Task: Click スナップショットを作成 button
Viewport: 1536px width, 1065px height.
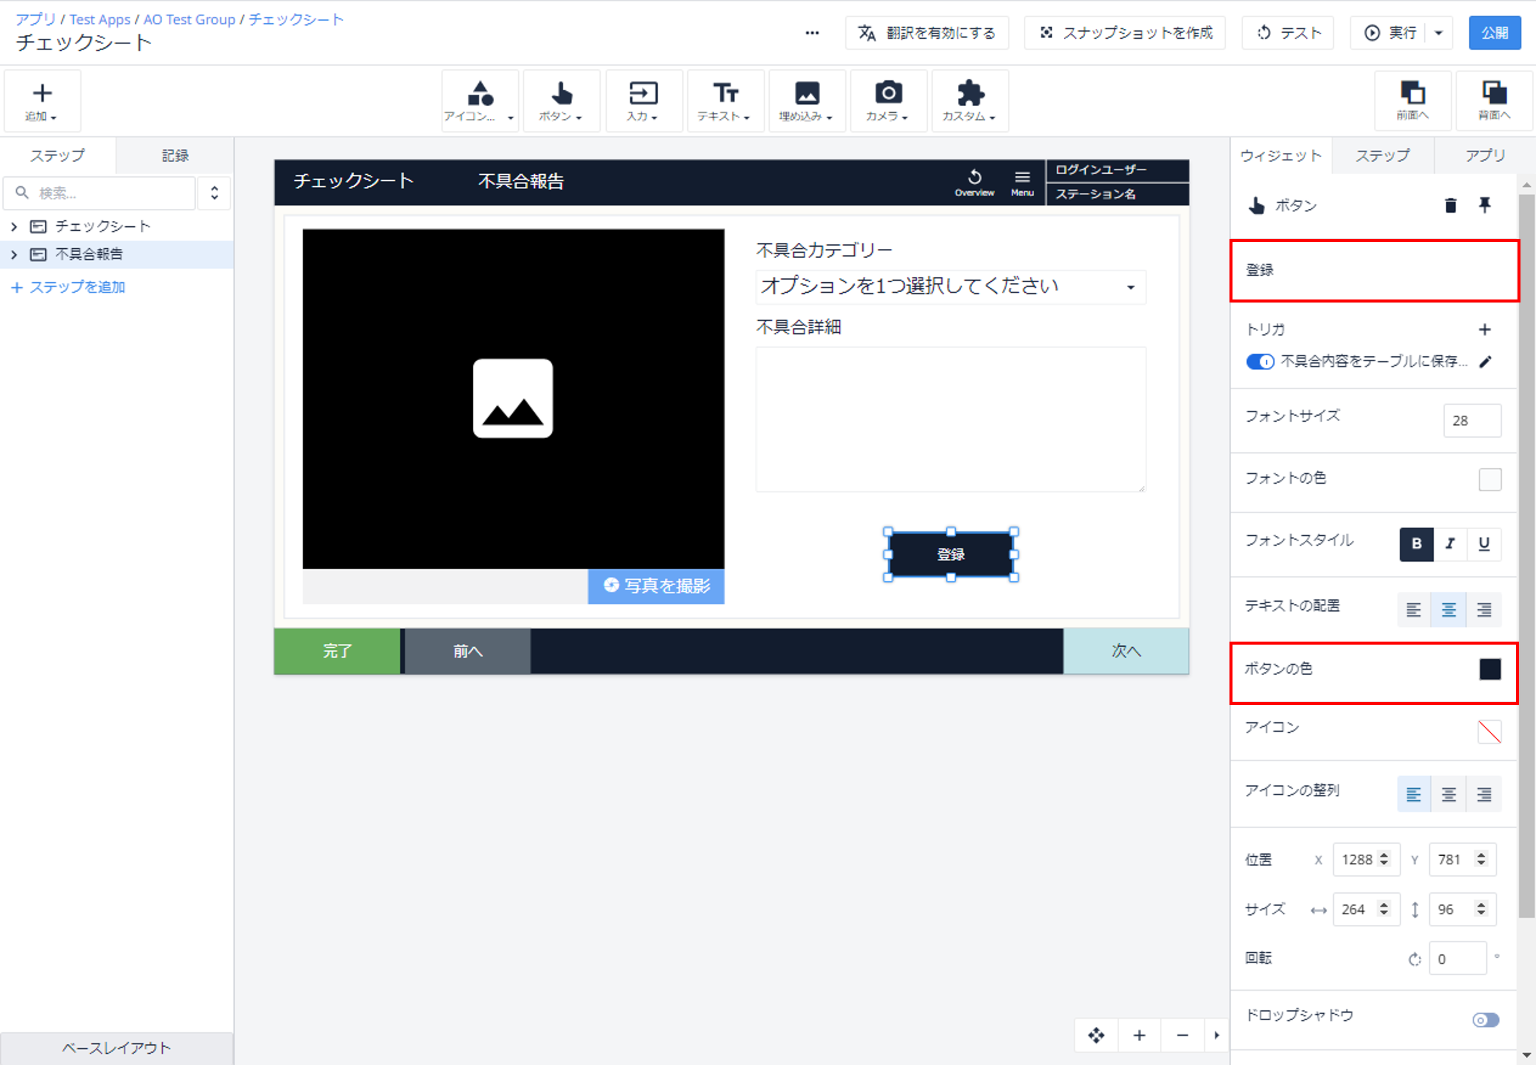Action: (1125, 33)
